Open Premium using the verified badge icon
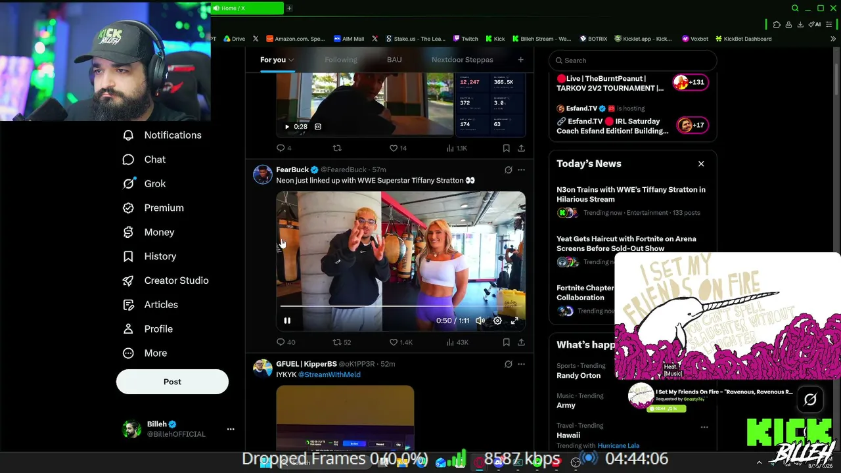Viewport: 841px width, 473px height. (x=128, y=208)
